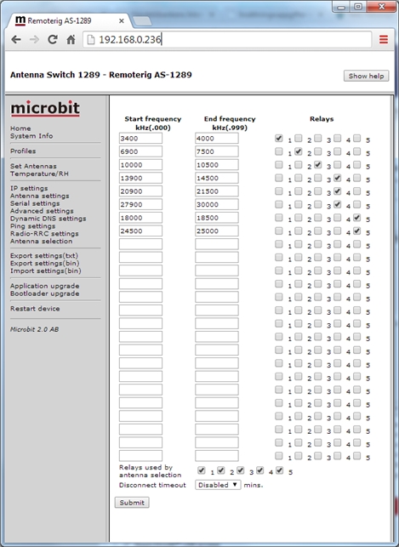Image resolution: width=399 pixels, height=547 pixels.
Task: Check relay 5 in the 3400 row
Action: (356, 138)
